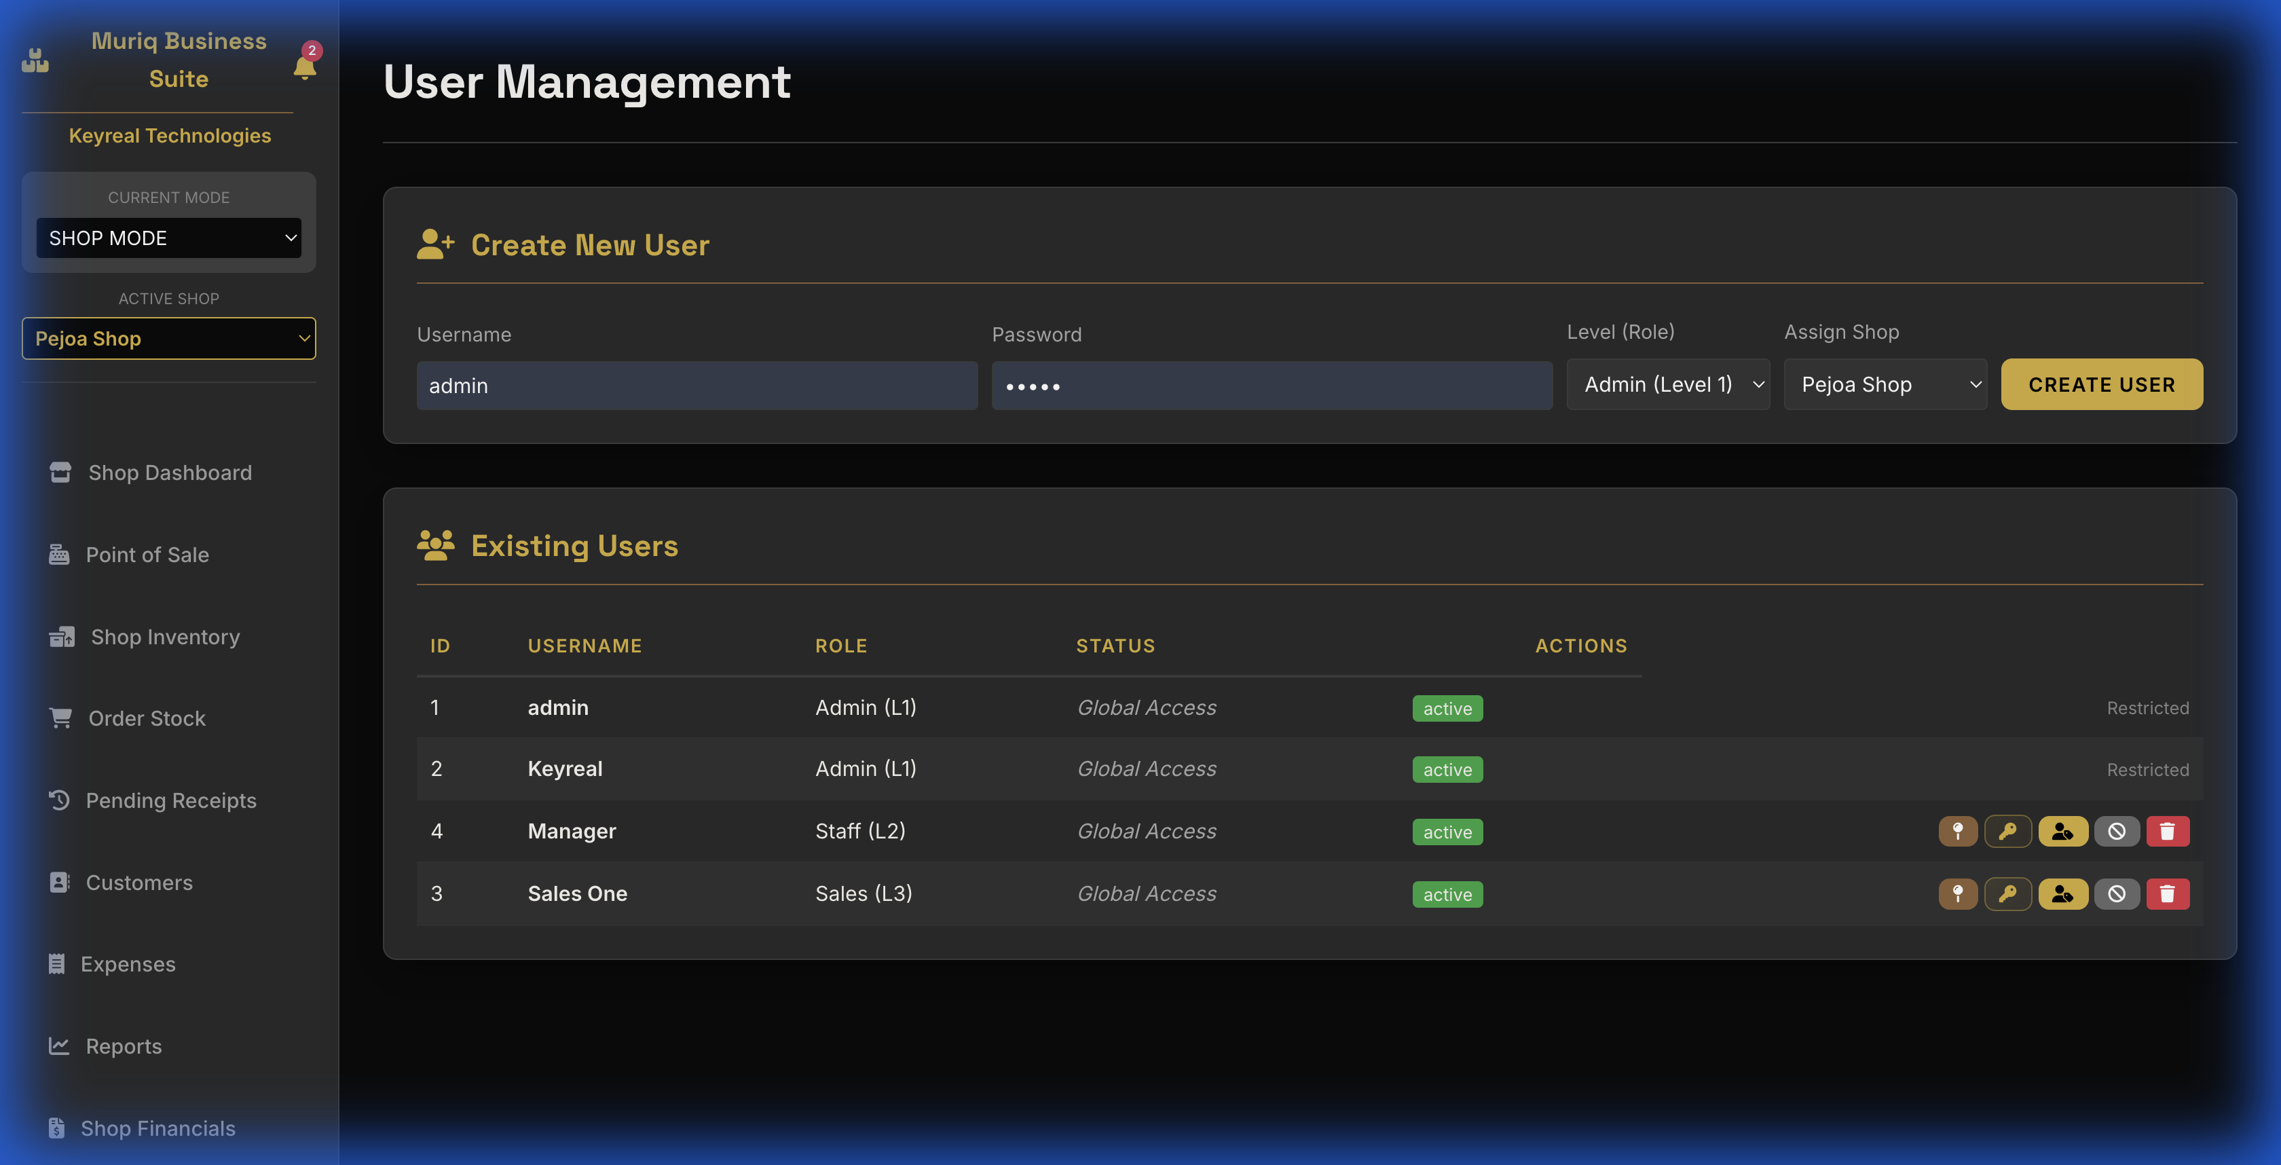
Task: Disable the Sales One user via ban icon
Action: 2116,894
